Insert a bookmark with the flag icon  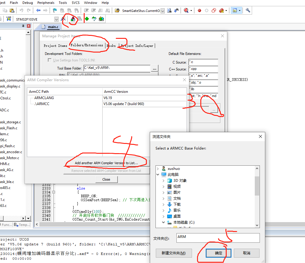coord(55,10)
